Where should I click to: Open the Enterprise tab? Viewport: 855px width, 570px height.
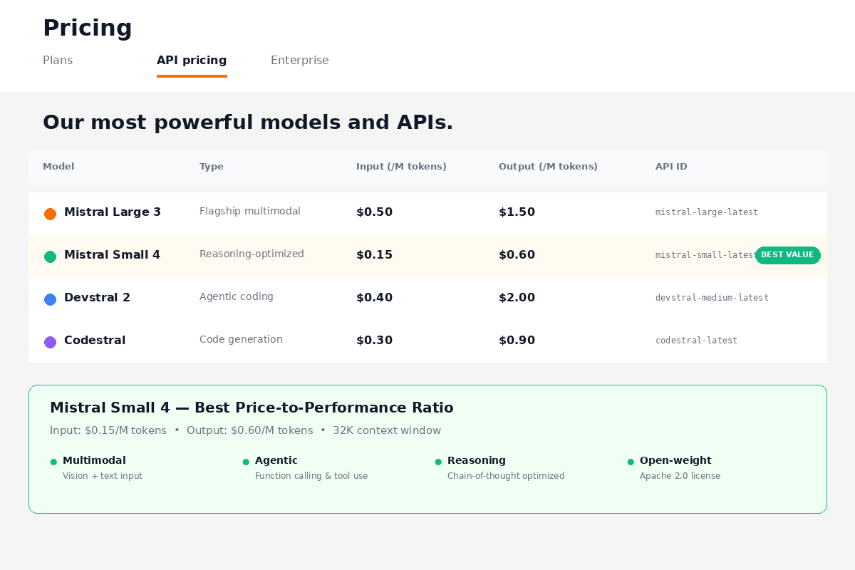(x=299, y=61)
